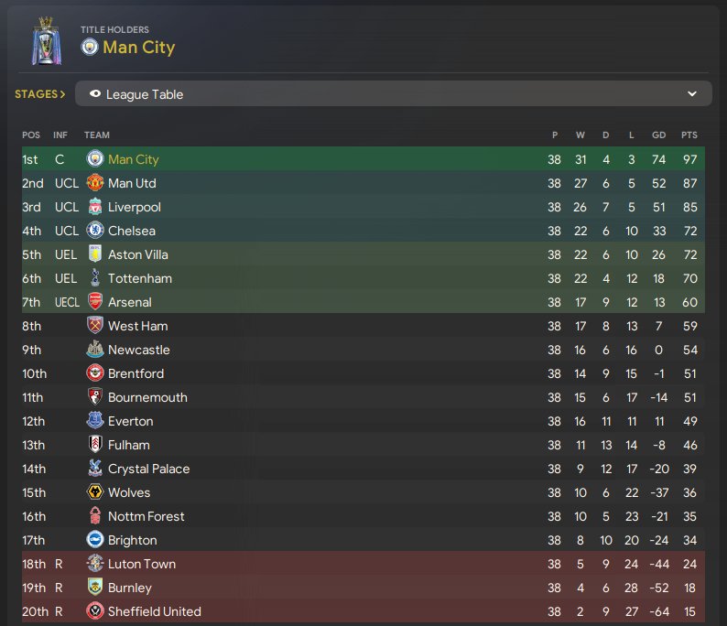Click the Tottenham club crest

[x=95, y=278]
